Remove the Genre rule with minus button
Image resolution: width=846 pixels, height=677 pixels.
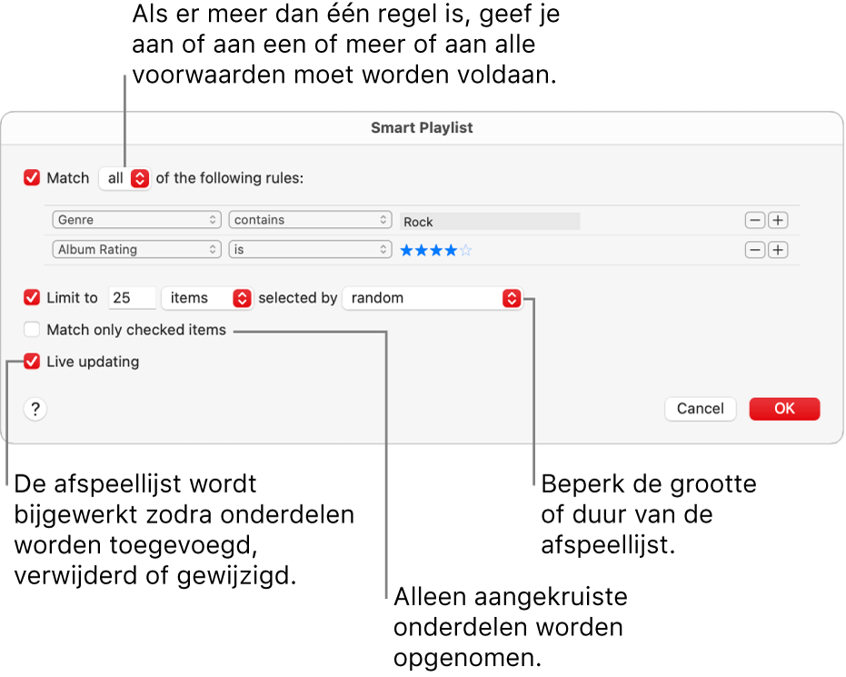[x=755, y=220]
